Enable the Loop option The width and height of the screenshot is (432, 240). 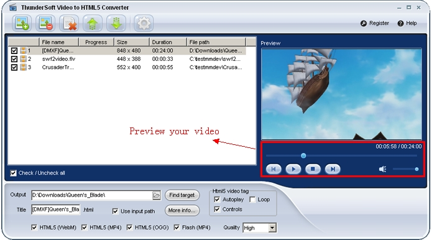point(252,199)
